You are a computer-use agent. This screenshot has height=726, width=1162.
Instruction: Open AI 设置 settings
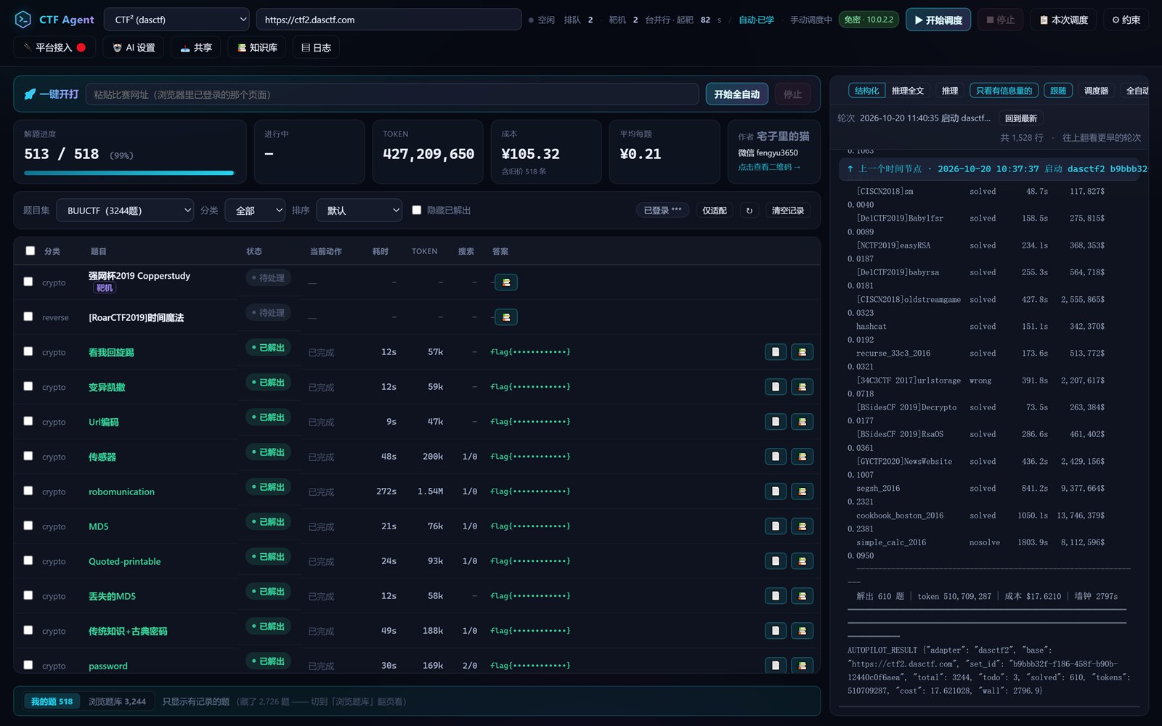(x=134, y=48)
